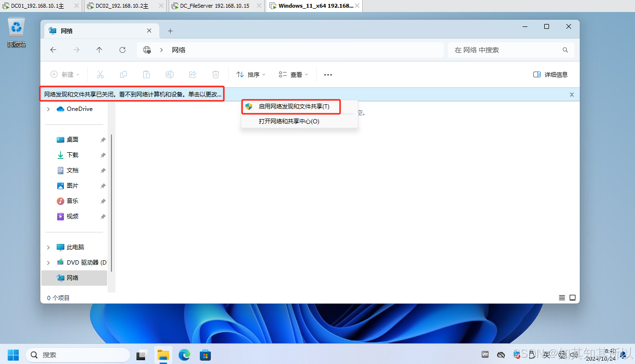The width and height of the screenshot is (635, 364).
Task: Switch to DC01_192.168.10.1 VM tab
Action: point(41,6)
